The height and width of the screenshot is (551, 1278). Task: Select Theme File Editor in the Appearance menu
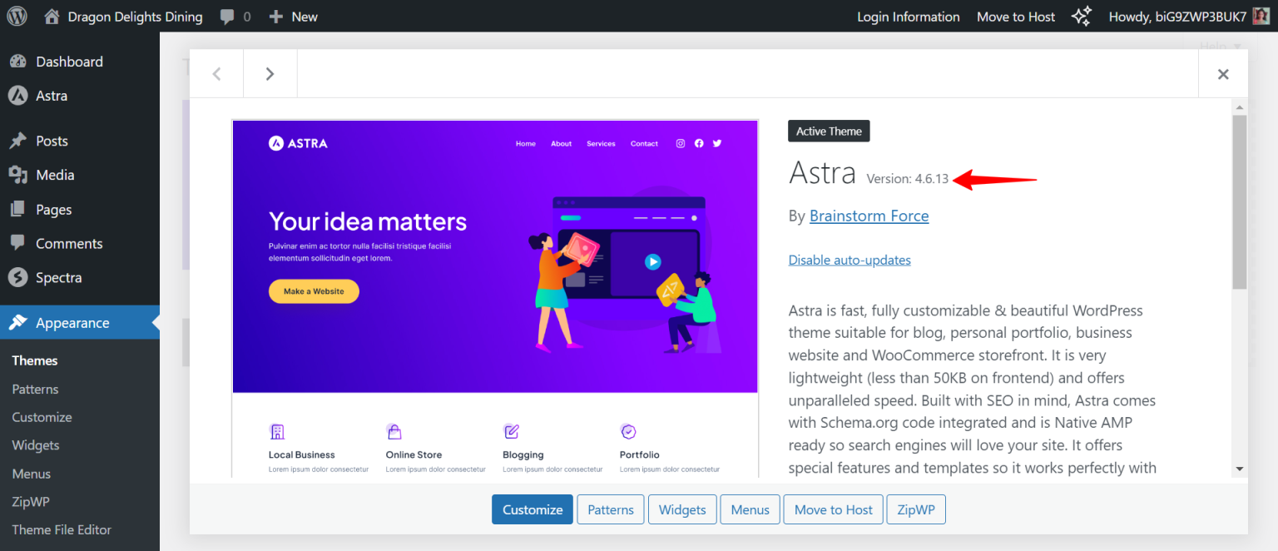(62, 529)
